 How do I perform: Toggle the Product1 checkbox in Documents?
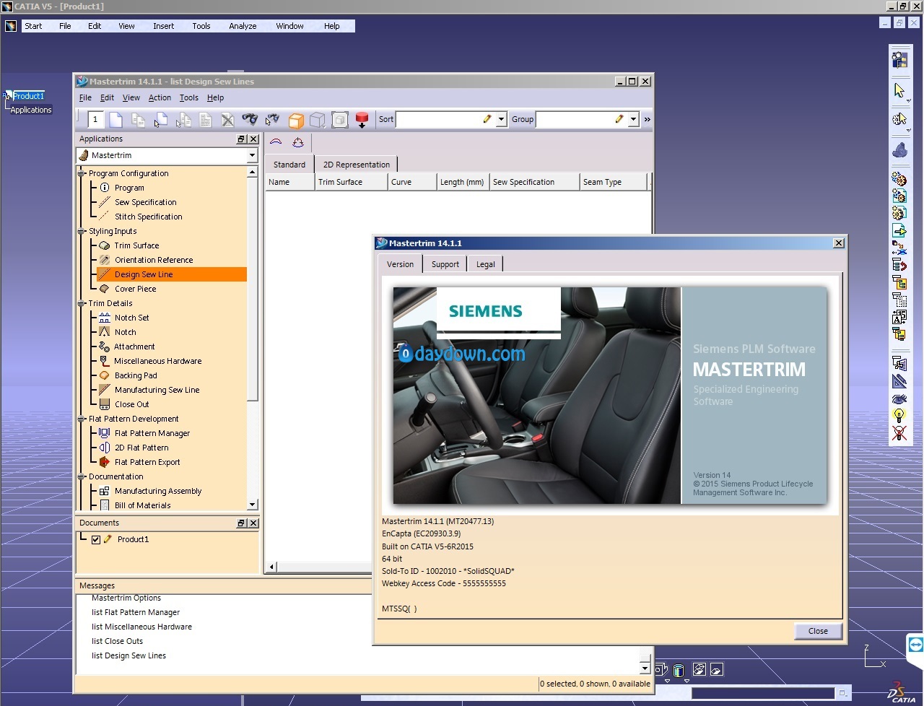tap(95, 539)
